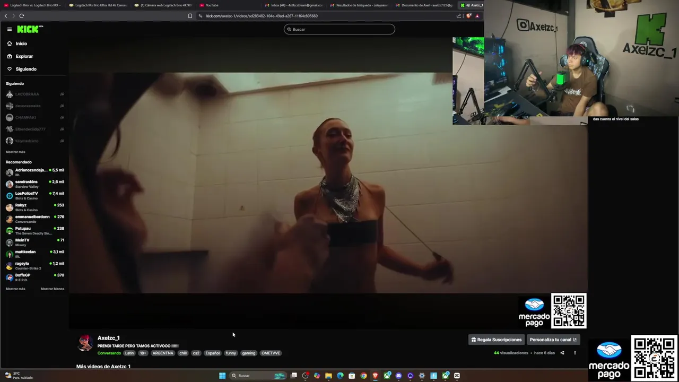Select the Español tag
This screenshot has height=382, width=679.
point(213,353)
